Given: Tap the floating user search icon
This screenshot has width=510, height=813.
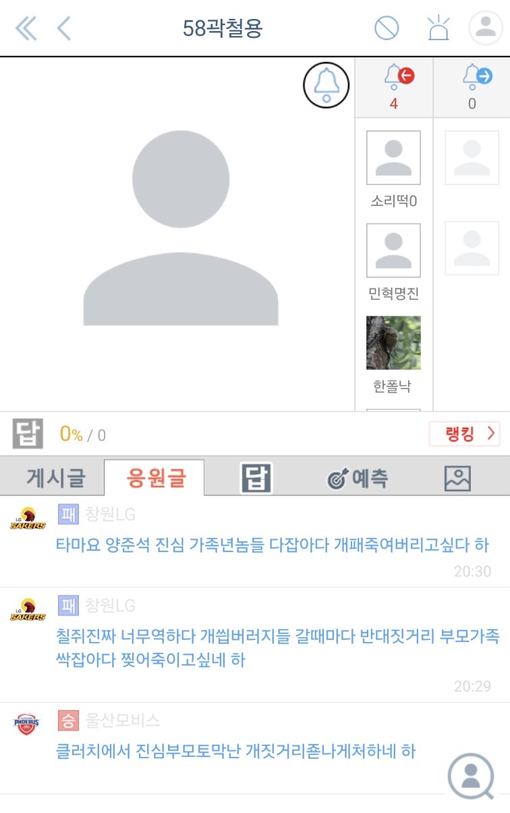Looking at the screenshot, I should pos(472,775).
